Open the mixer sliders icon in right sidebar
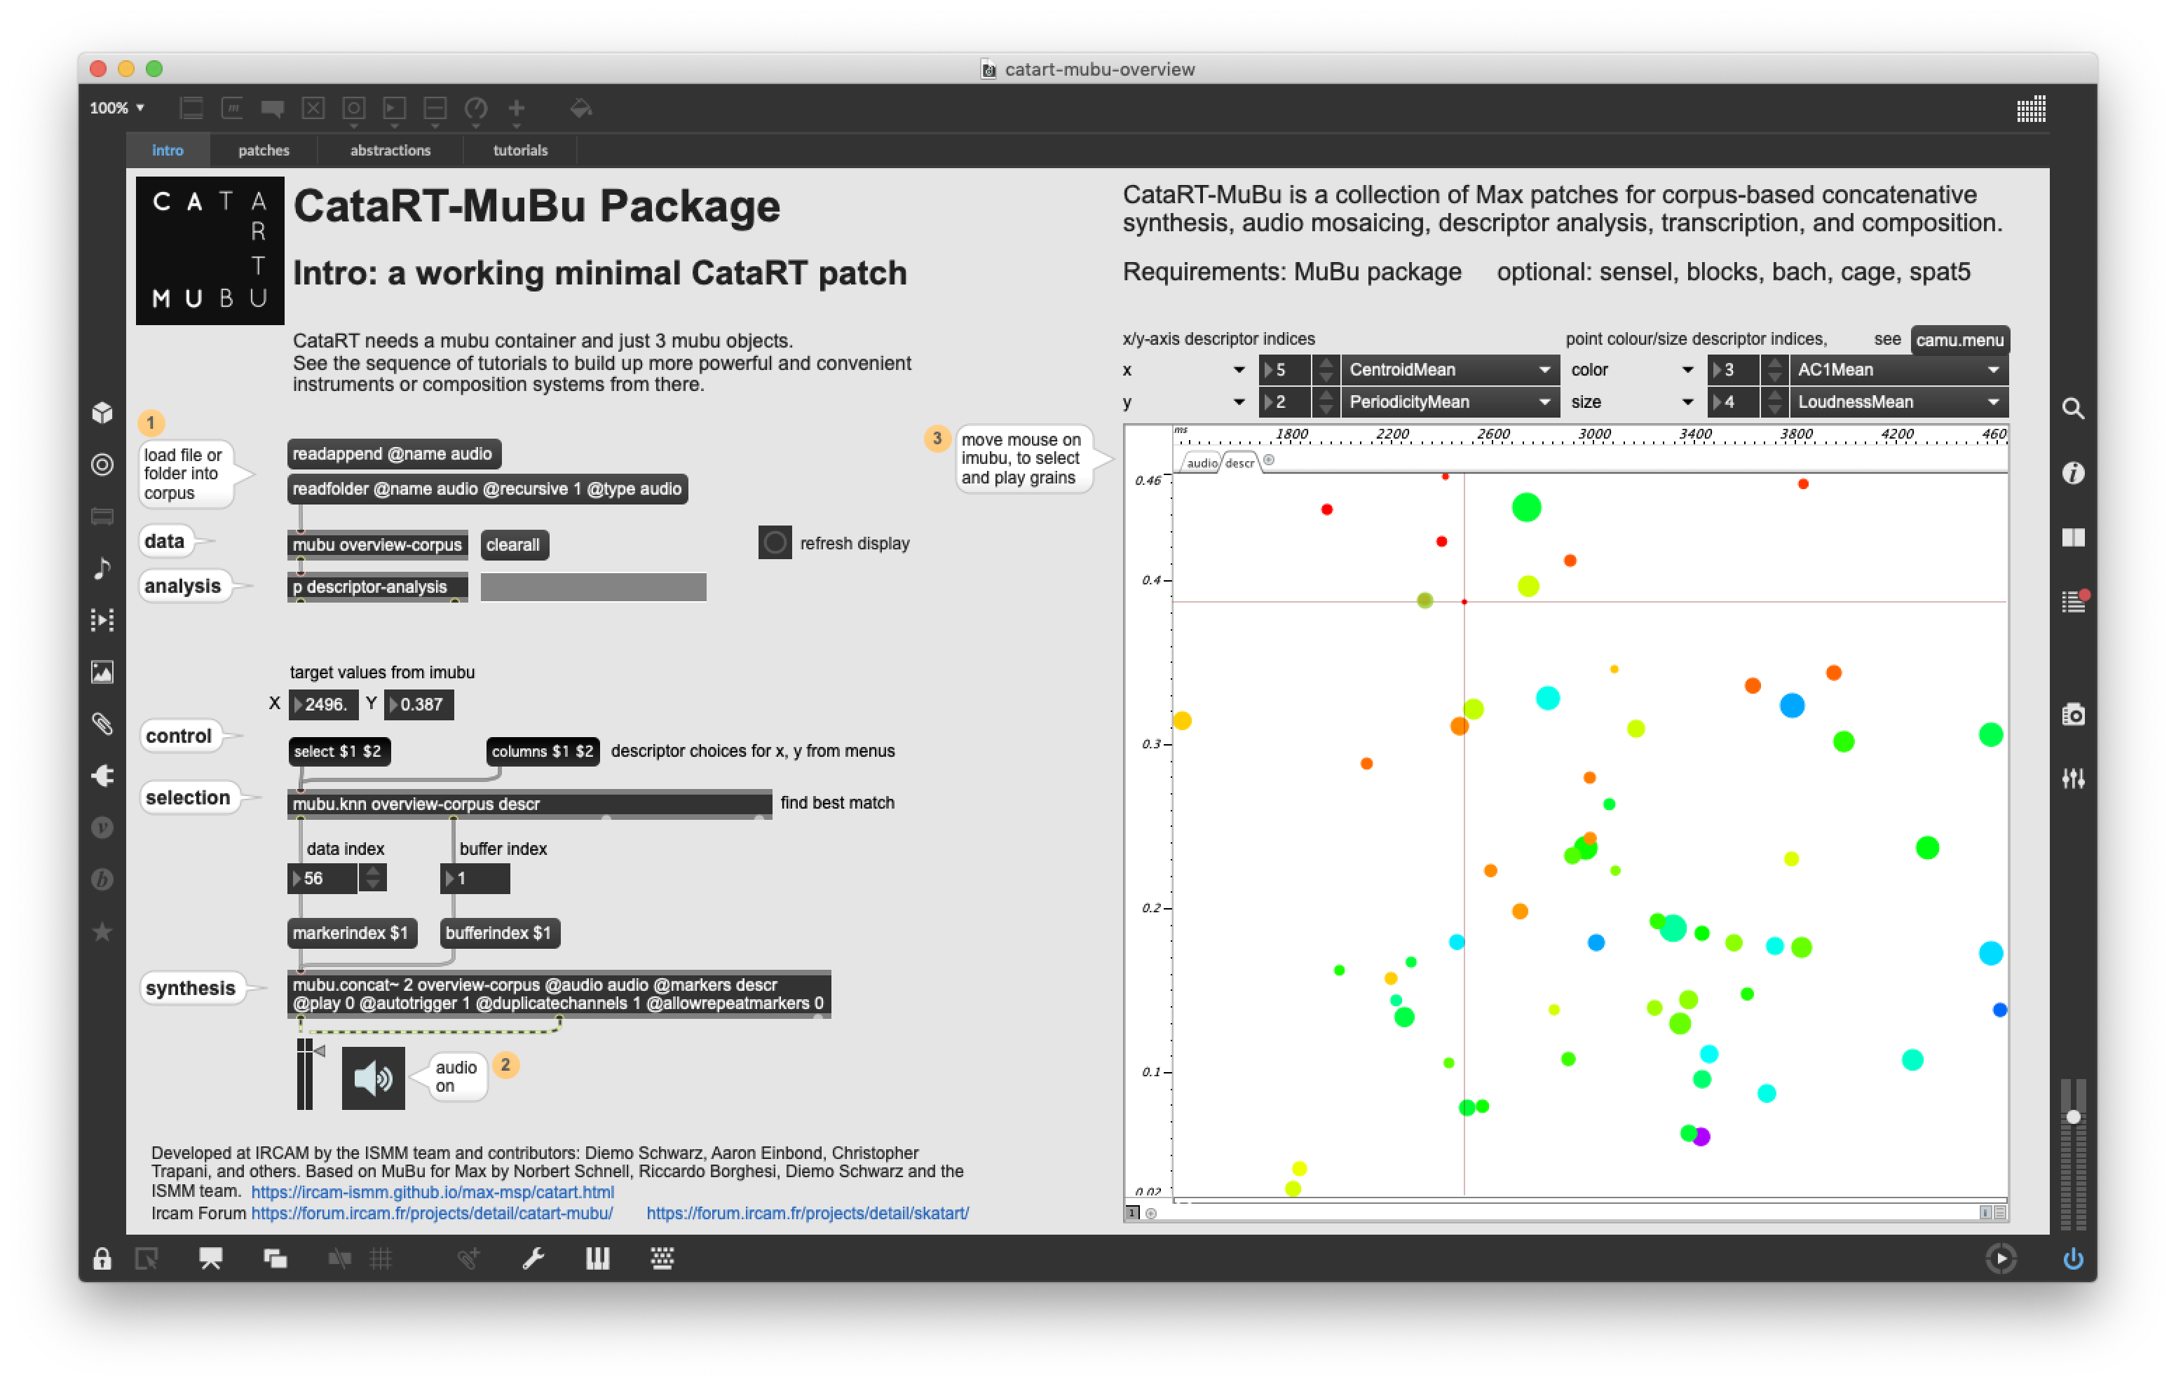 click(x=2073, y=778)
